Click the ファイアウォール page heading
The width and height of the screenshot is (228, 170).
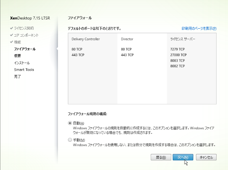(80, 18)
